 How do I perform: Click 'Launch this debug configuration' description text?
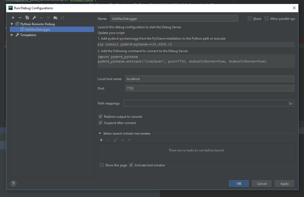(140, 27)
